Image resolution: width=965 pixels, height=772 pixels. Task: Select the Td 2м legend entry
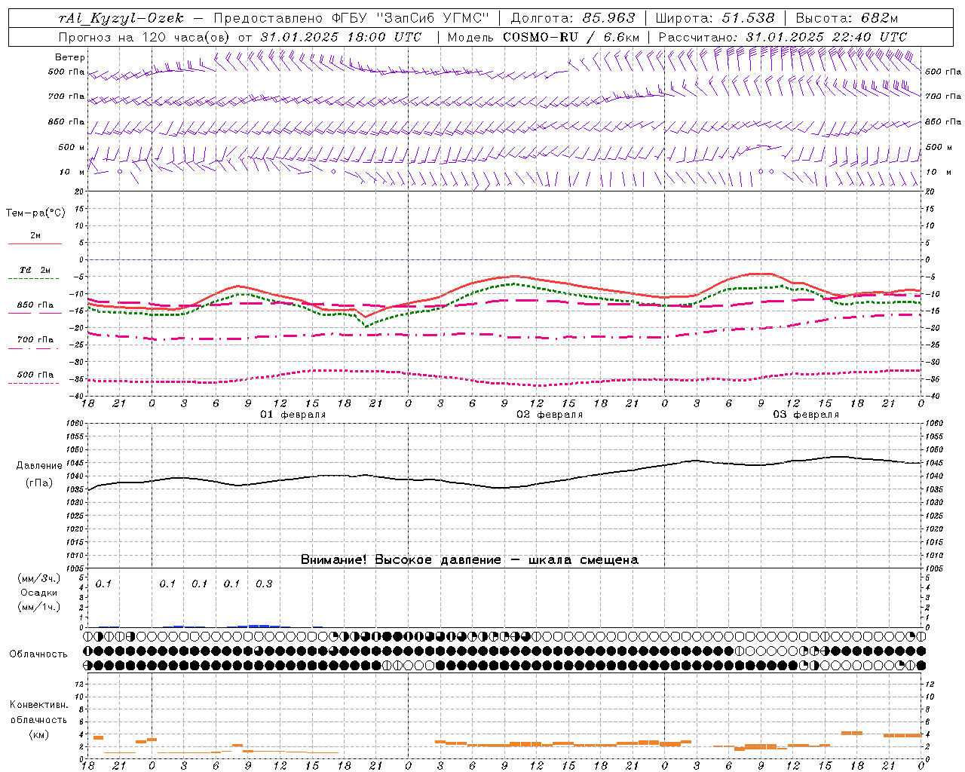pos(35,270)
